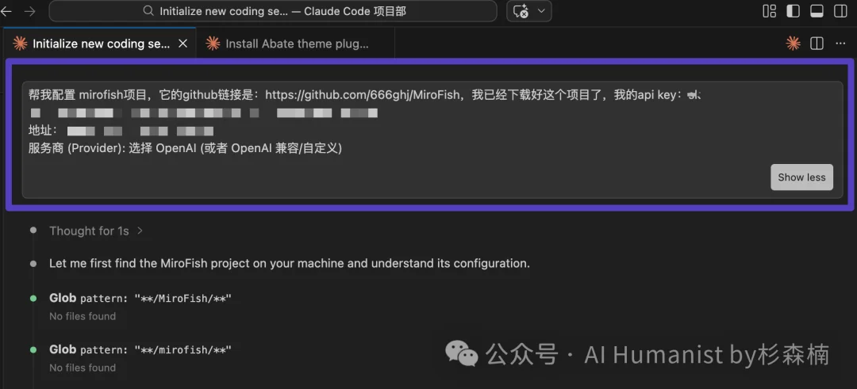This screenshot has height=389, width=857.
Task: Open the More Actions ellipsis menu
Action: pyautogui.click(x=840, y=44)
